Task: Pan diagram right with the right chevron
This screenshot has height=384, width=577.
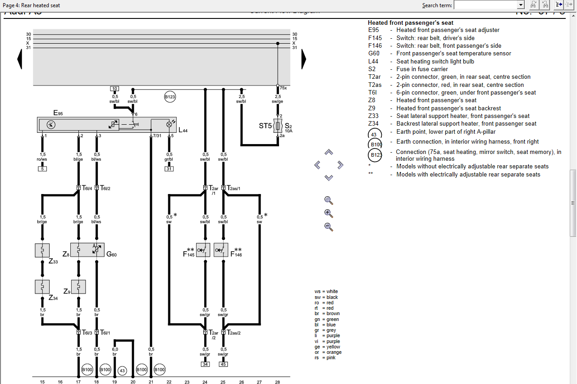Action: point(340,165)
